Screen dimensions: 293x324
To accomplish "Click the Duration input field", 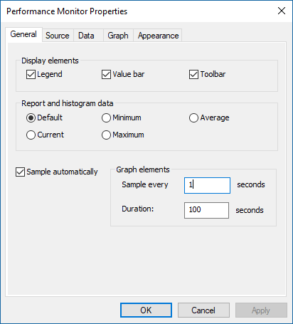I will [x=206, y=210].
